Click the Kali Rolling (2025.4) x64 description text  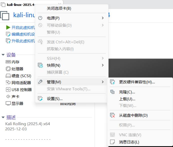point(27,124)
